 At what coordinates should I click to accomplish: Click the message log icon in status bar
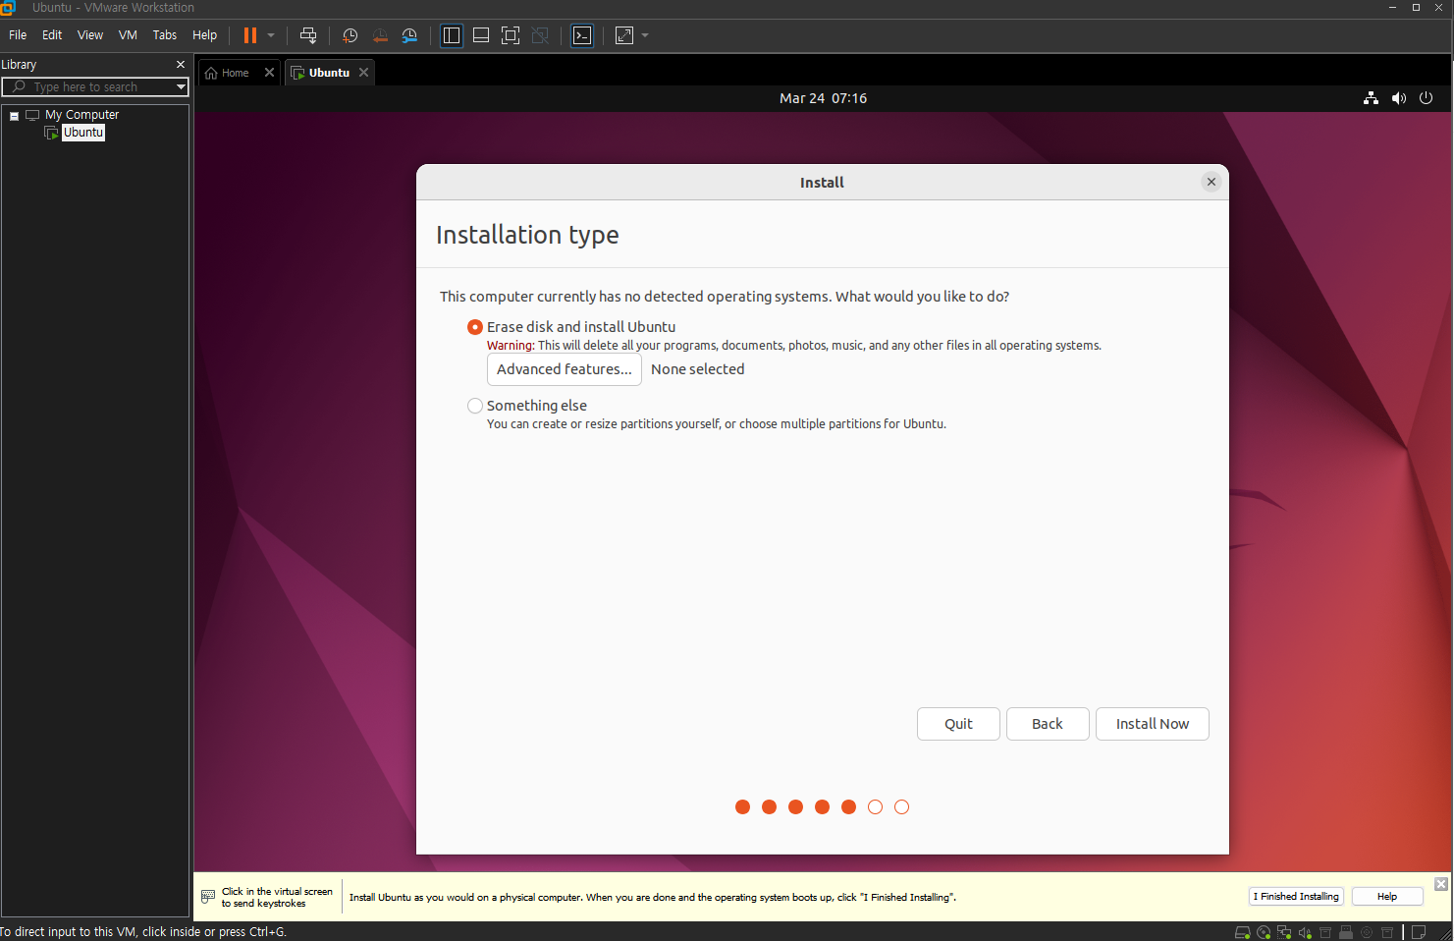point(1419,932)
